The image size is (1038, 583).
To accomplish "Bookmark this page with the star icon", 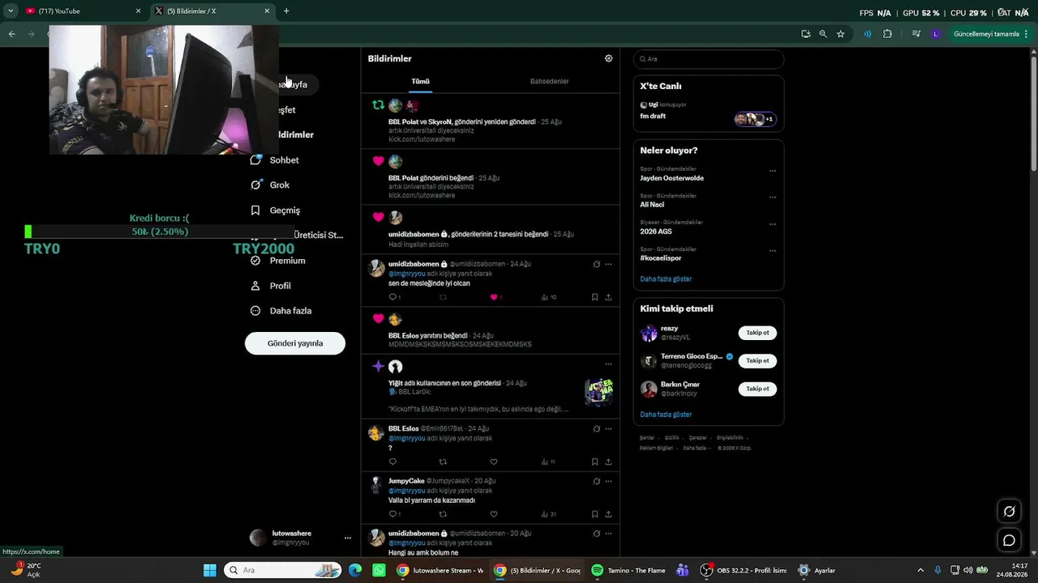I will 841,34.
